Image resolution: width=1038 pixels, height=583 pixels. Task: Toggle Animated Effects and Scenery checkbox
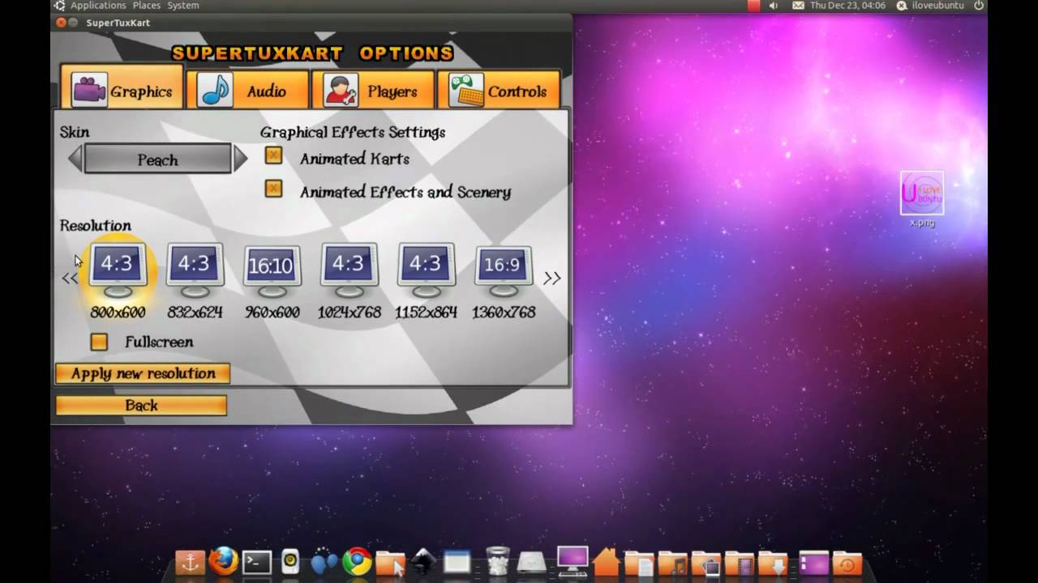274,189
